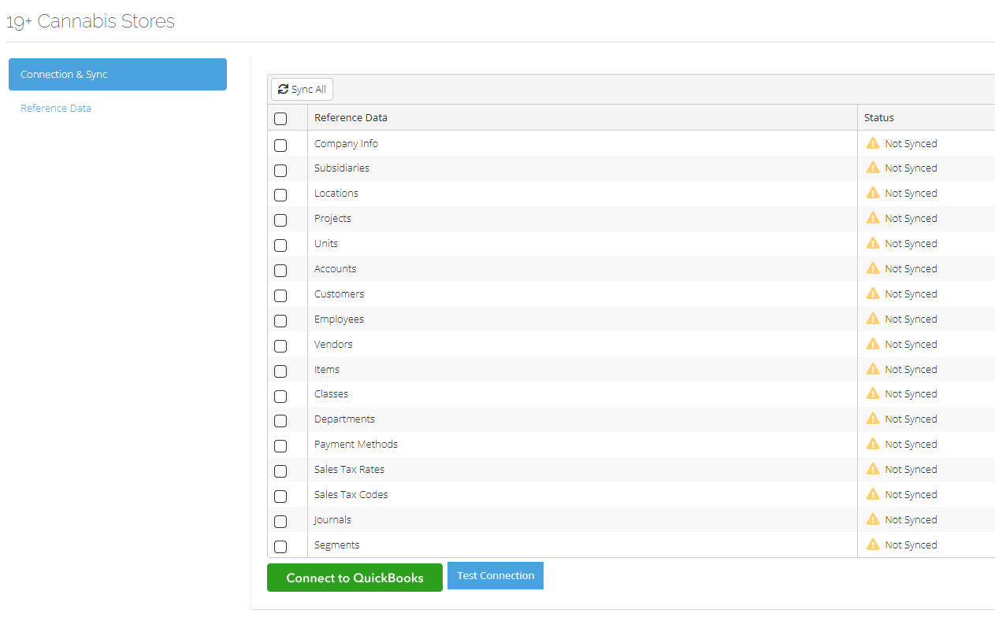This screenshot has height=635, width=995.
Task: Click warning icon in Payment Methods row
Action: [873, 444]
